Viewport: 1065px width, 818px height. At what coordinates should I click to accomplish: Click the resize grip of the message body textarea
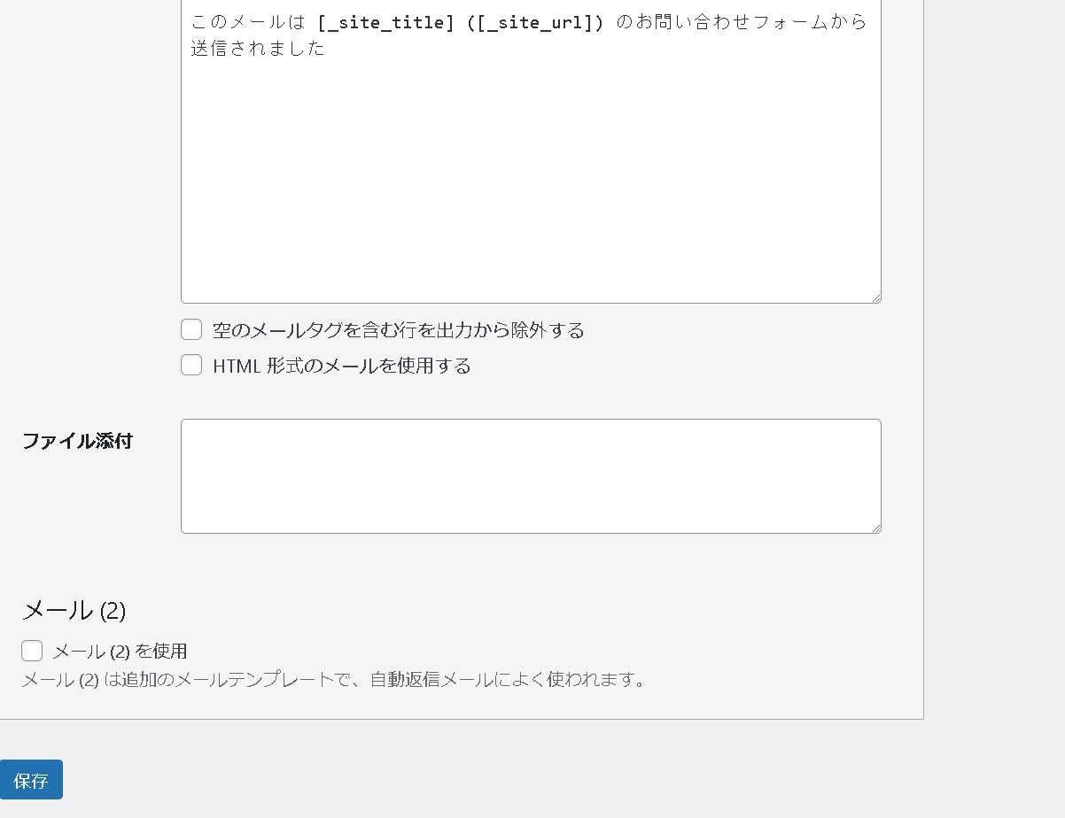pos(877,298)
